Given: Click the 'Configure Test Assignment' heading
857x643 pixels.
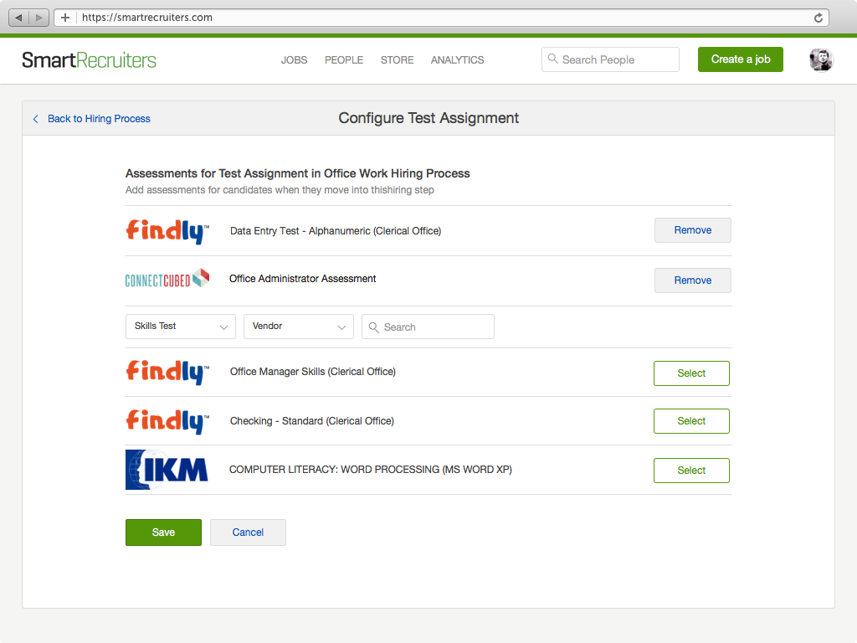Looking at the screenshot, I should [428, 118].
